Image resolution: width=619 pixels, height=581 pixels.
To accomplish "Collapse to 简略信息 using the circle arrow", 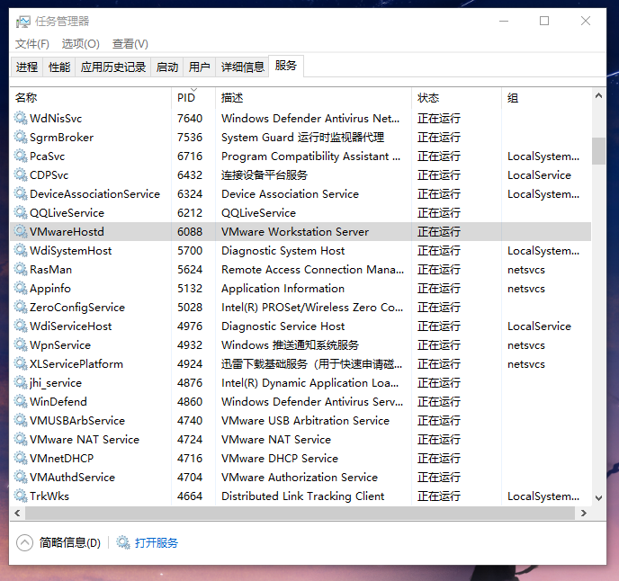I will coord(24,542).
